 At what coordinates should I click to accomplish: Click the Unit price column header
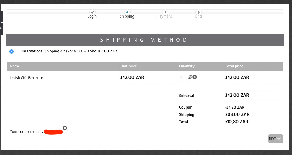pyautogui.click(x=128, y=66)
